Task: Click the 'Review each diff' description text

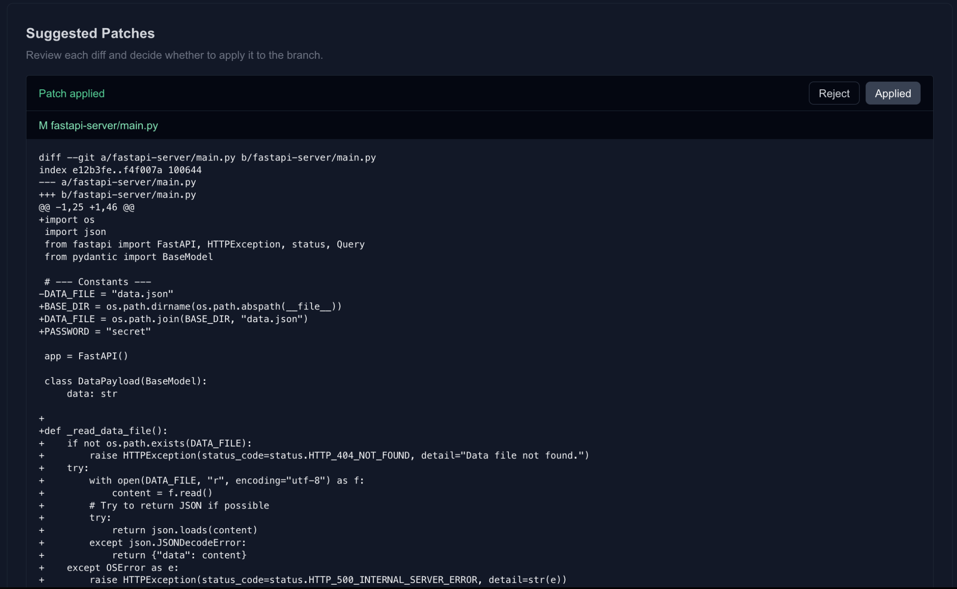Action: click(x=174, y=55)
